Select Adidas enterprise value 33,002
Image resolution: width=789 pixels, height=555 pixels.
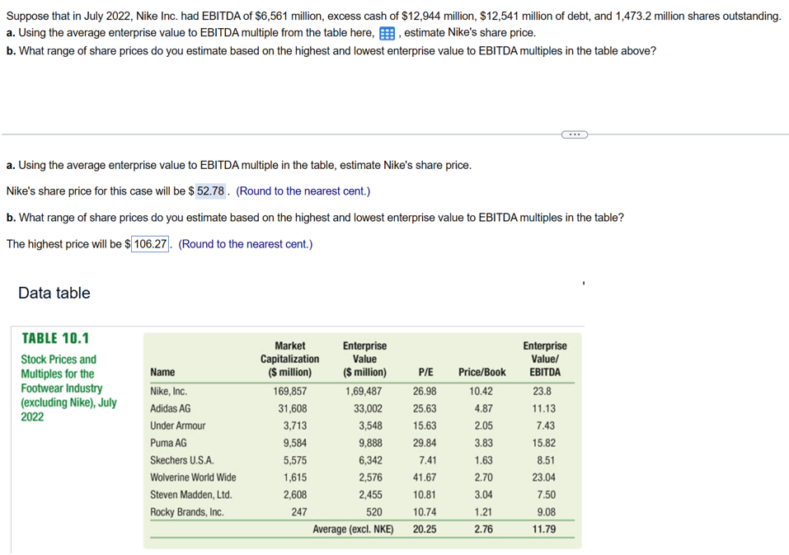pos(368,408)
